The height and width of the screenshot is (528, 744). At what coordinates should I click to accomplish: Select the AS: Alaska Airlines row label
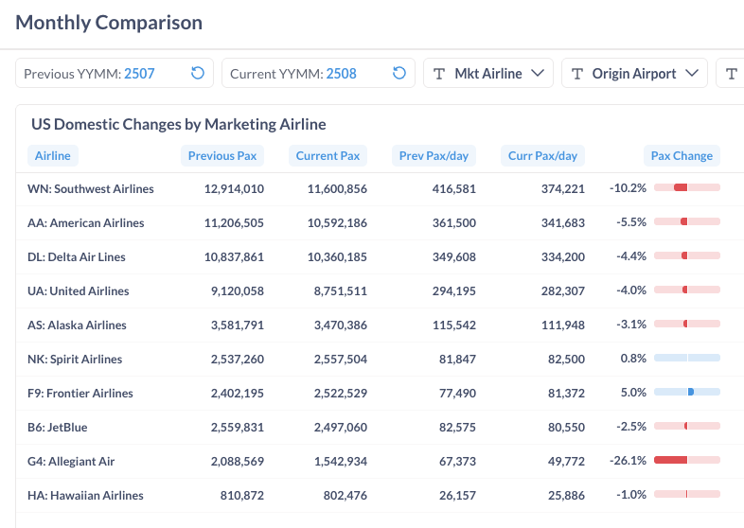click(77, 325)
